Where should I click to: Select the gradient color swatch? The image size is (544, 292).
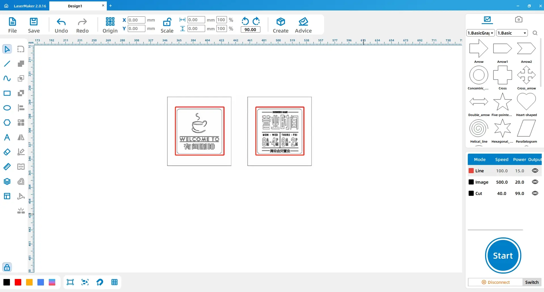pyautogui.click(x=52, y=282)
